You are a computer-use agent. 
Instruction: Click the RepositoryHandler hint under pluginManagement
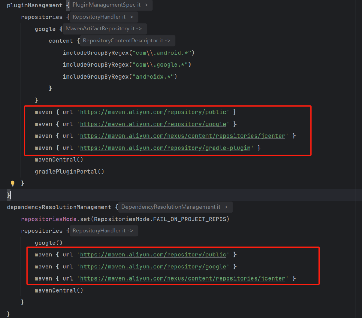tap(103, 17)
